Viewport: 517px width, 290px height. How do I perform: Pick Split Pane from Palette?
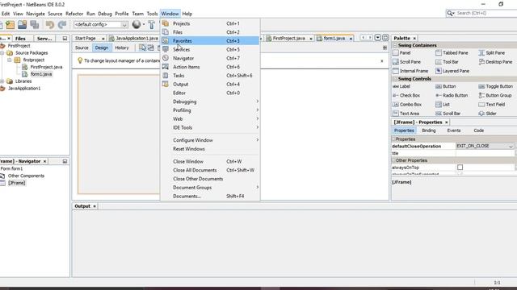tap(492, 53)
